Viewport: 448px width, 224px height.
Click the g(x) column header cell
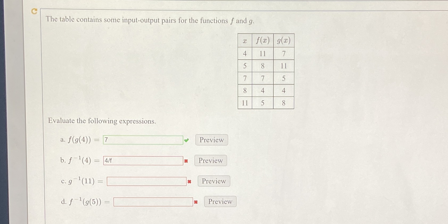[x=283, y=41]
